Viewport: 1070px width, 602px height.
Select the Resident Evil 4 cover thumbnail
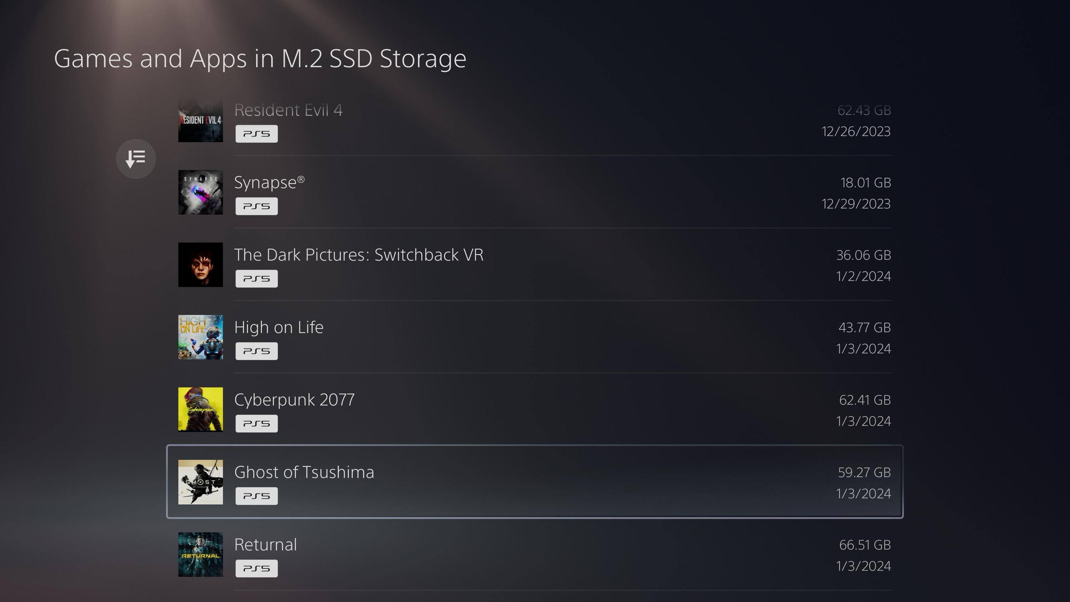click(x=200, y=121)
